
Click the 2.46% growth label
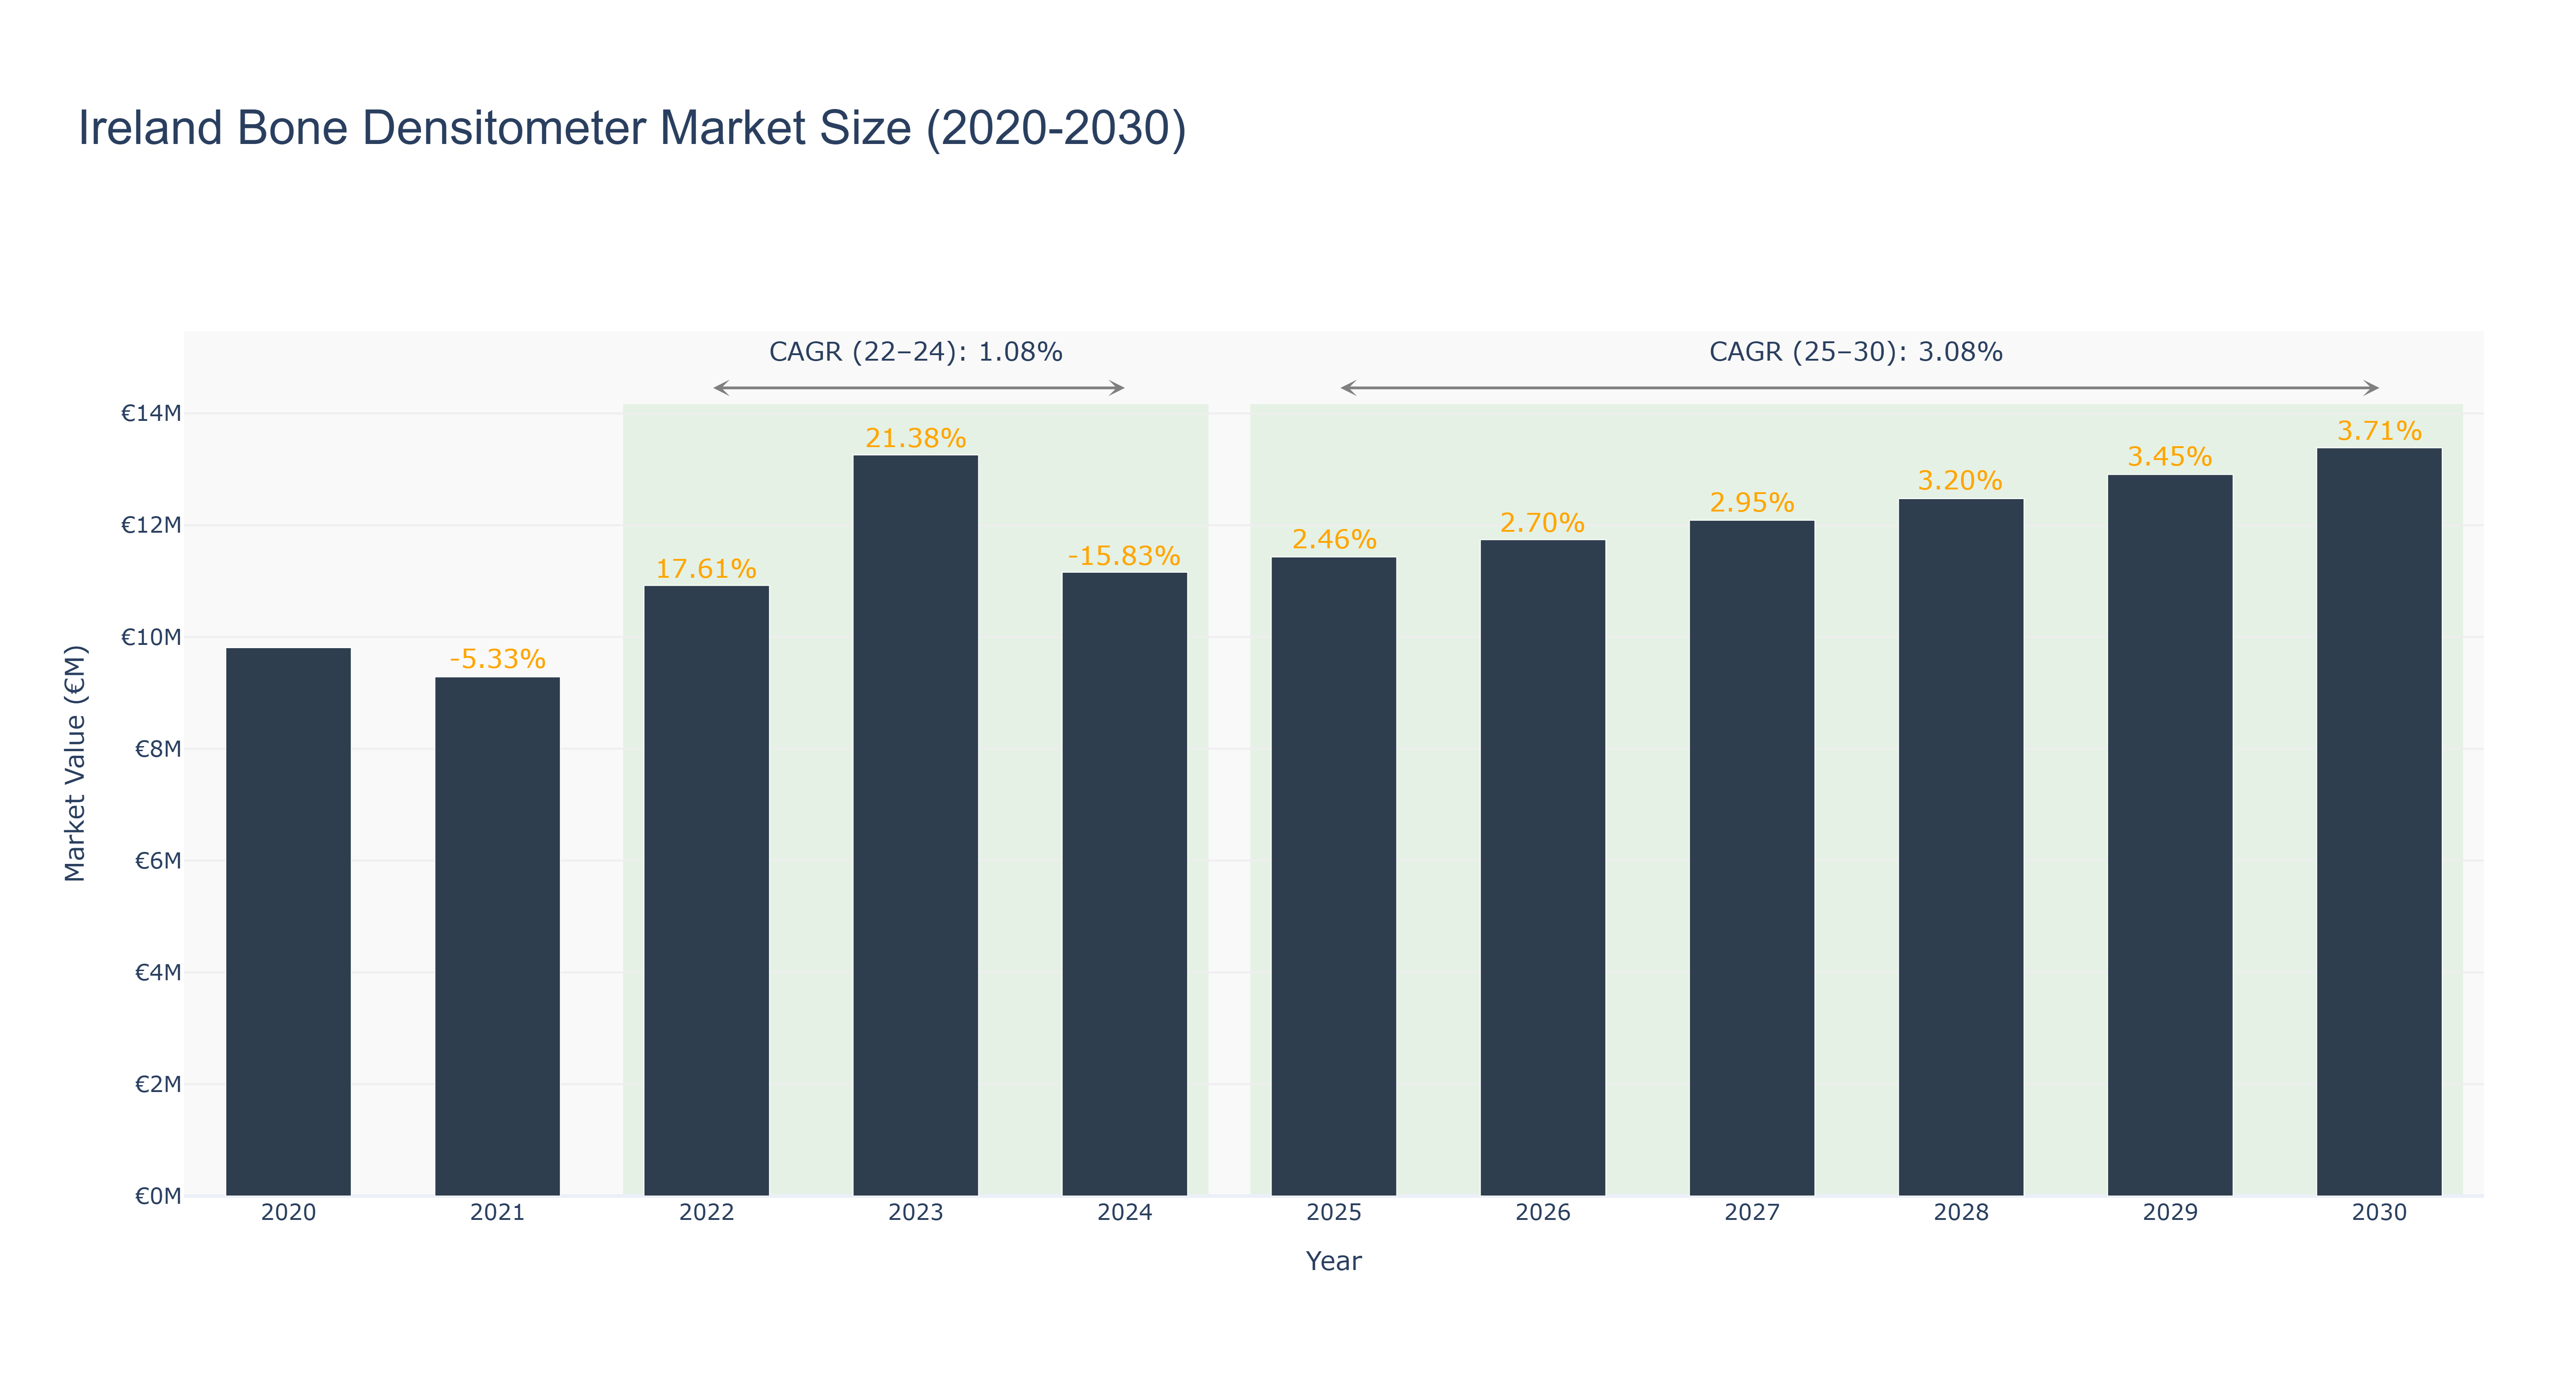click(1334, 539)
